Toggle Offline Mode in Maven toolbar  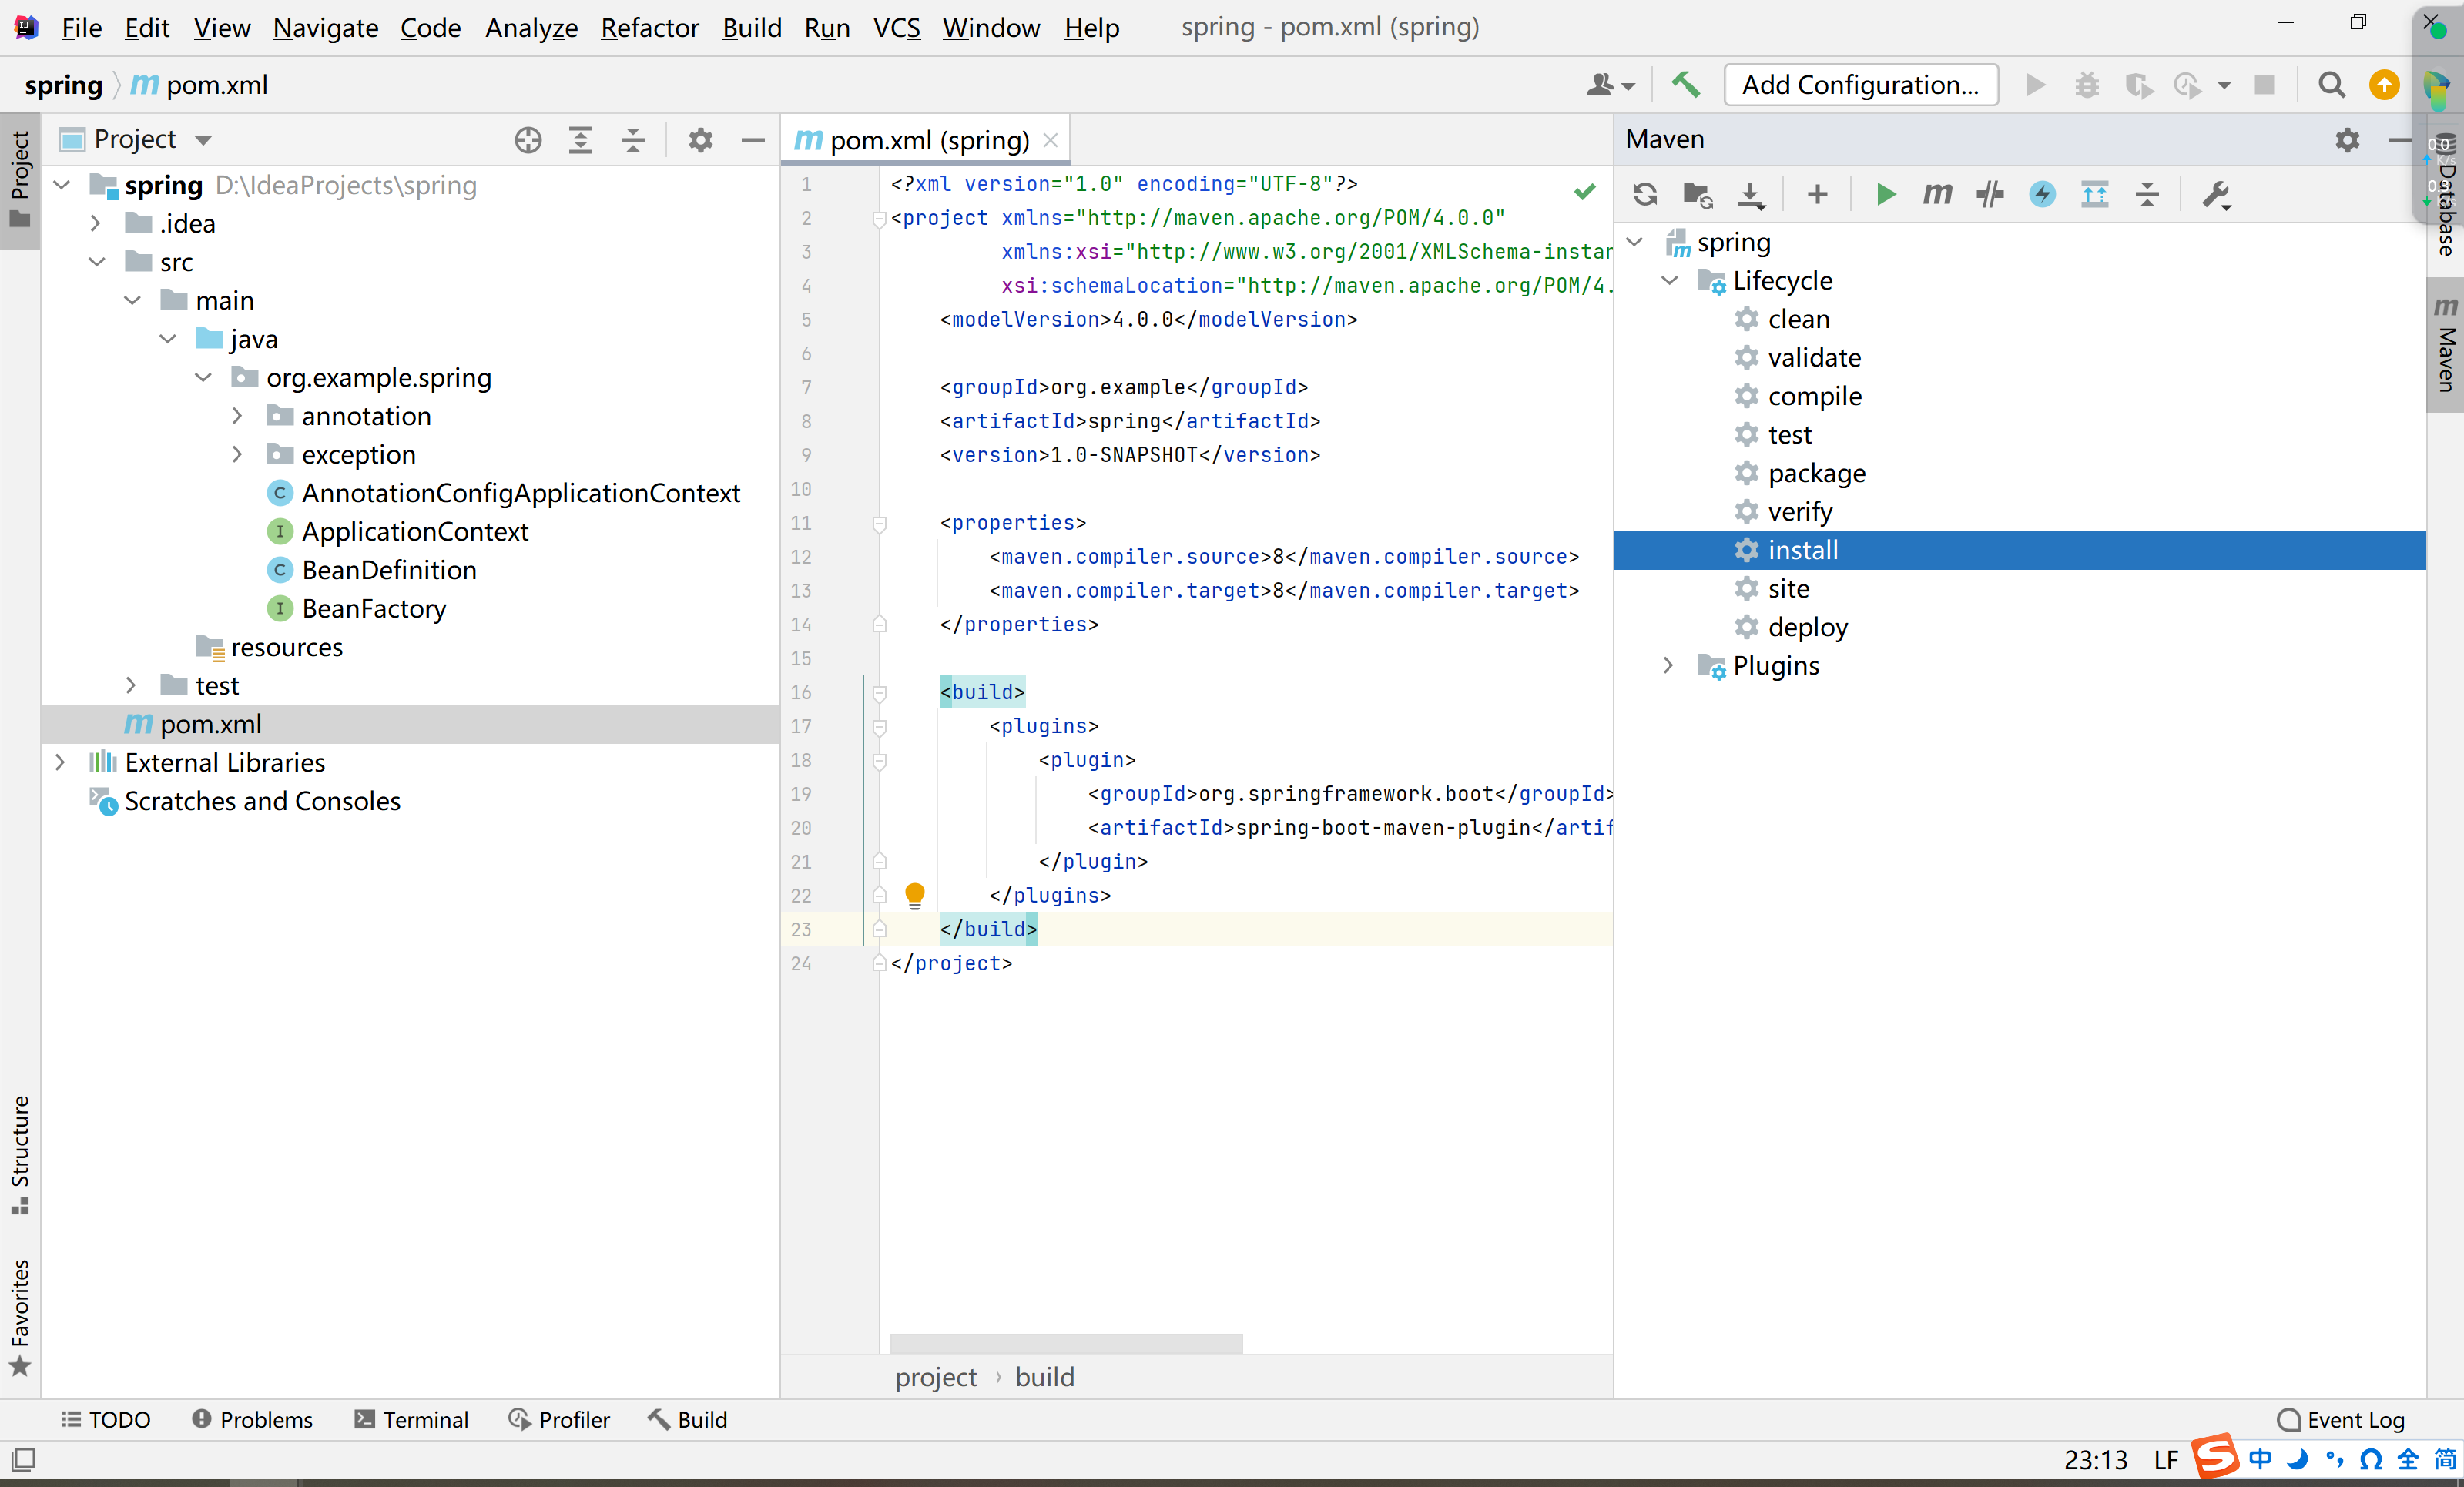pyautogui.click(x=1990, y=194)
